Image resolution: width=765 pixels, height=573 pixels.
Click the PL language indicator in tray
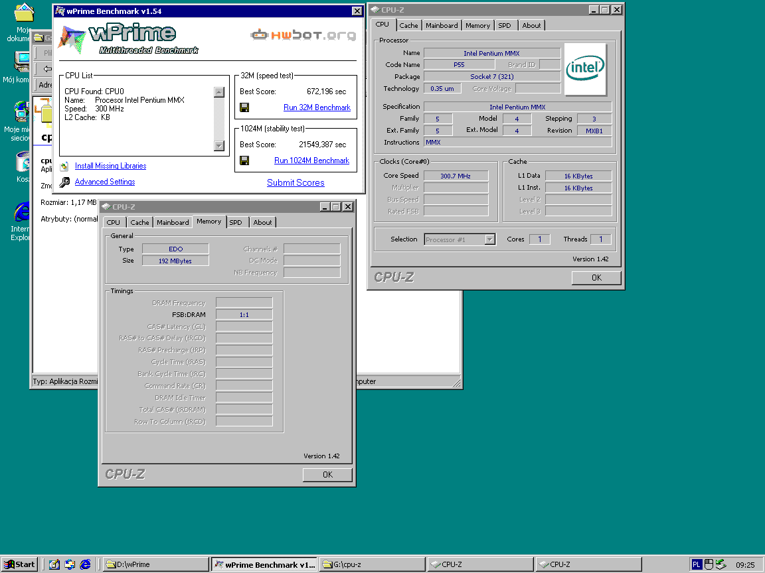click(697, 565)
